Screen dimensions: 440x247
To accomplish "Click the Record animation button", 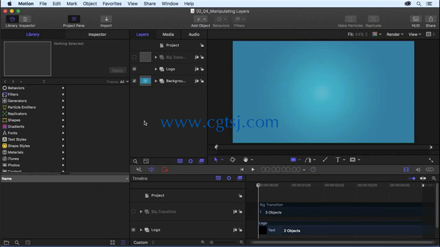I will (164, 170).
